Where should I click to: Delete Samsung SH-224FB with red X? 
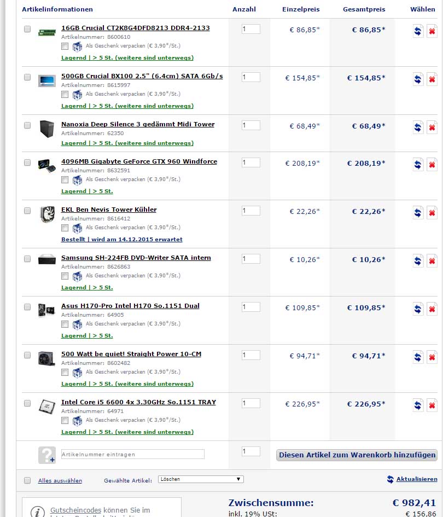tap(432, 261)
